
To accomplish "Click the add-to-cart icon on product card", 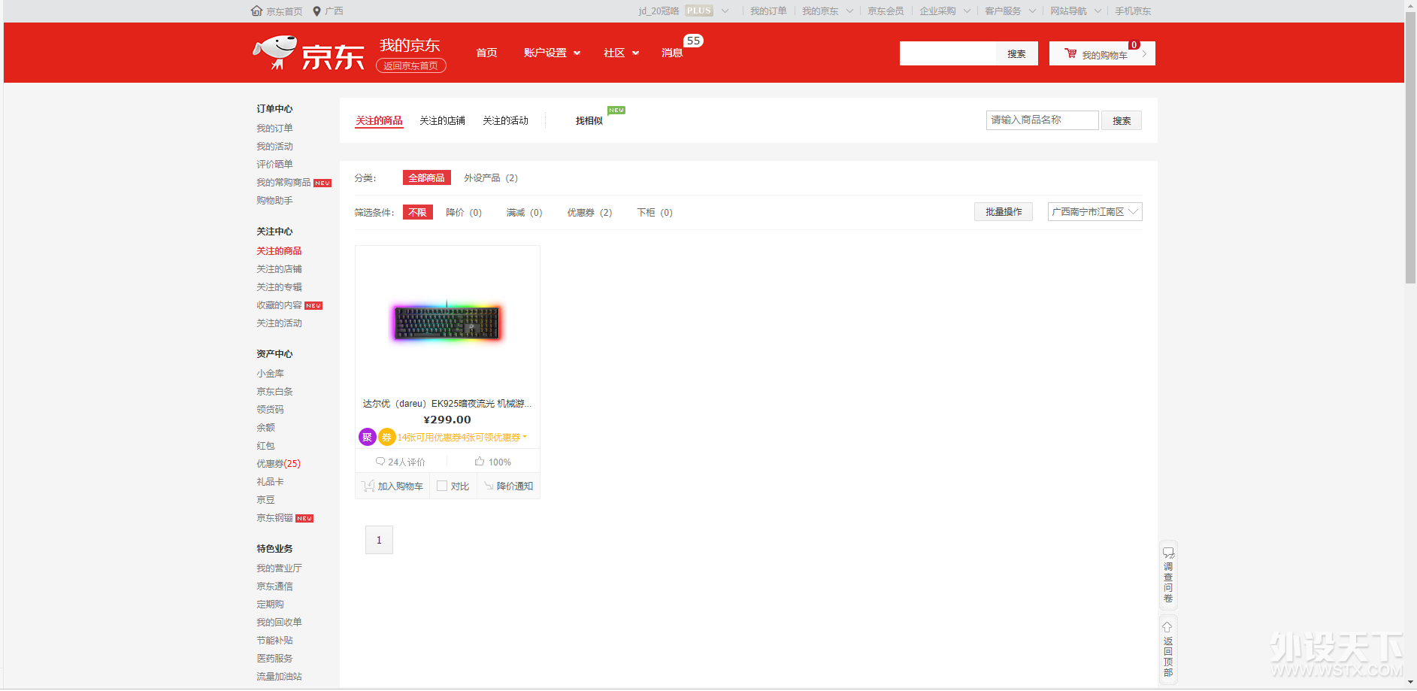I will click(x=368, y=486).
